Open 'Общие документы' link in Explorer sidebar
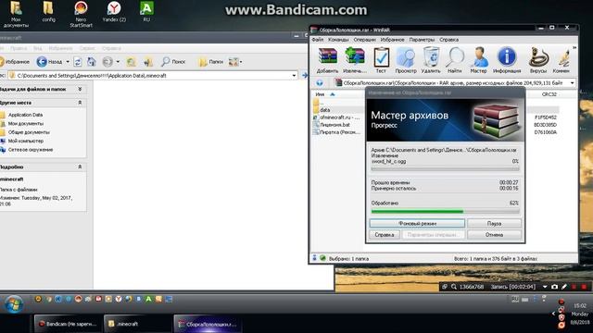Image resolution: width=593 pixels, height=333 pixels. pyautogui.click(x=29, y=132)
